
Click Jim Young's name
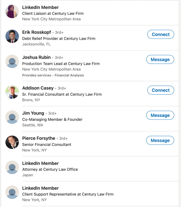coord(33,113)
